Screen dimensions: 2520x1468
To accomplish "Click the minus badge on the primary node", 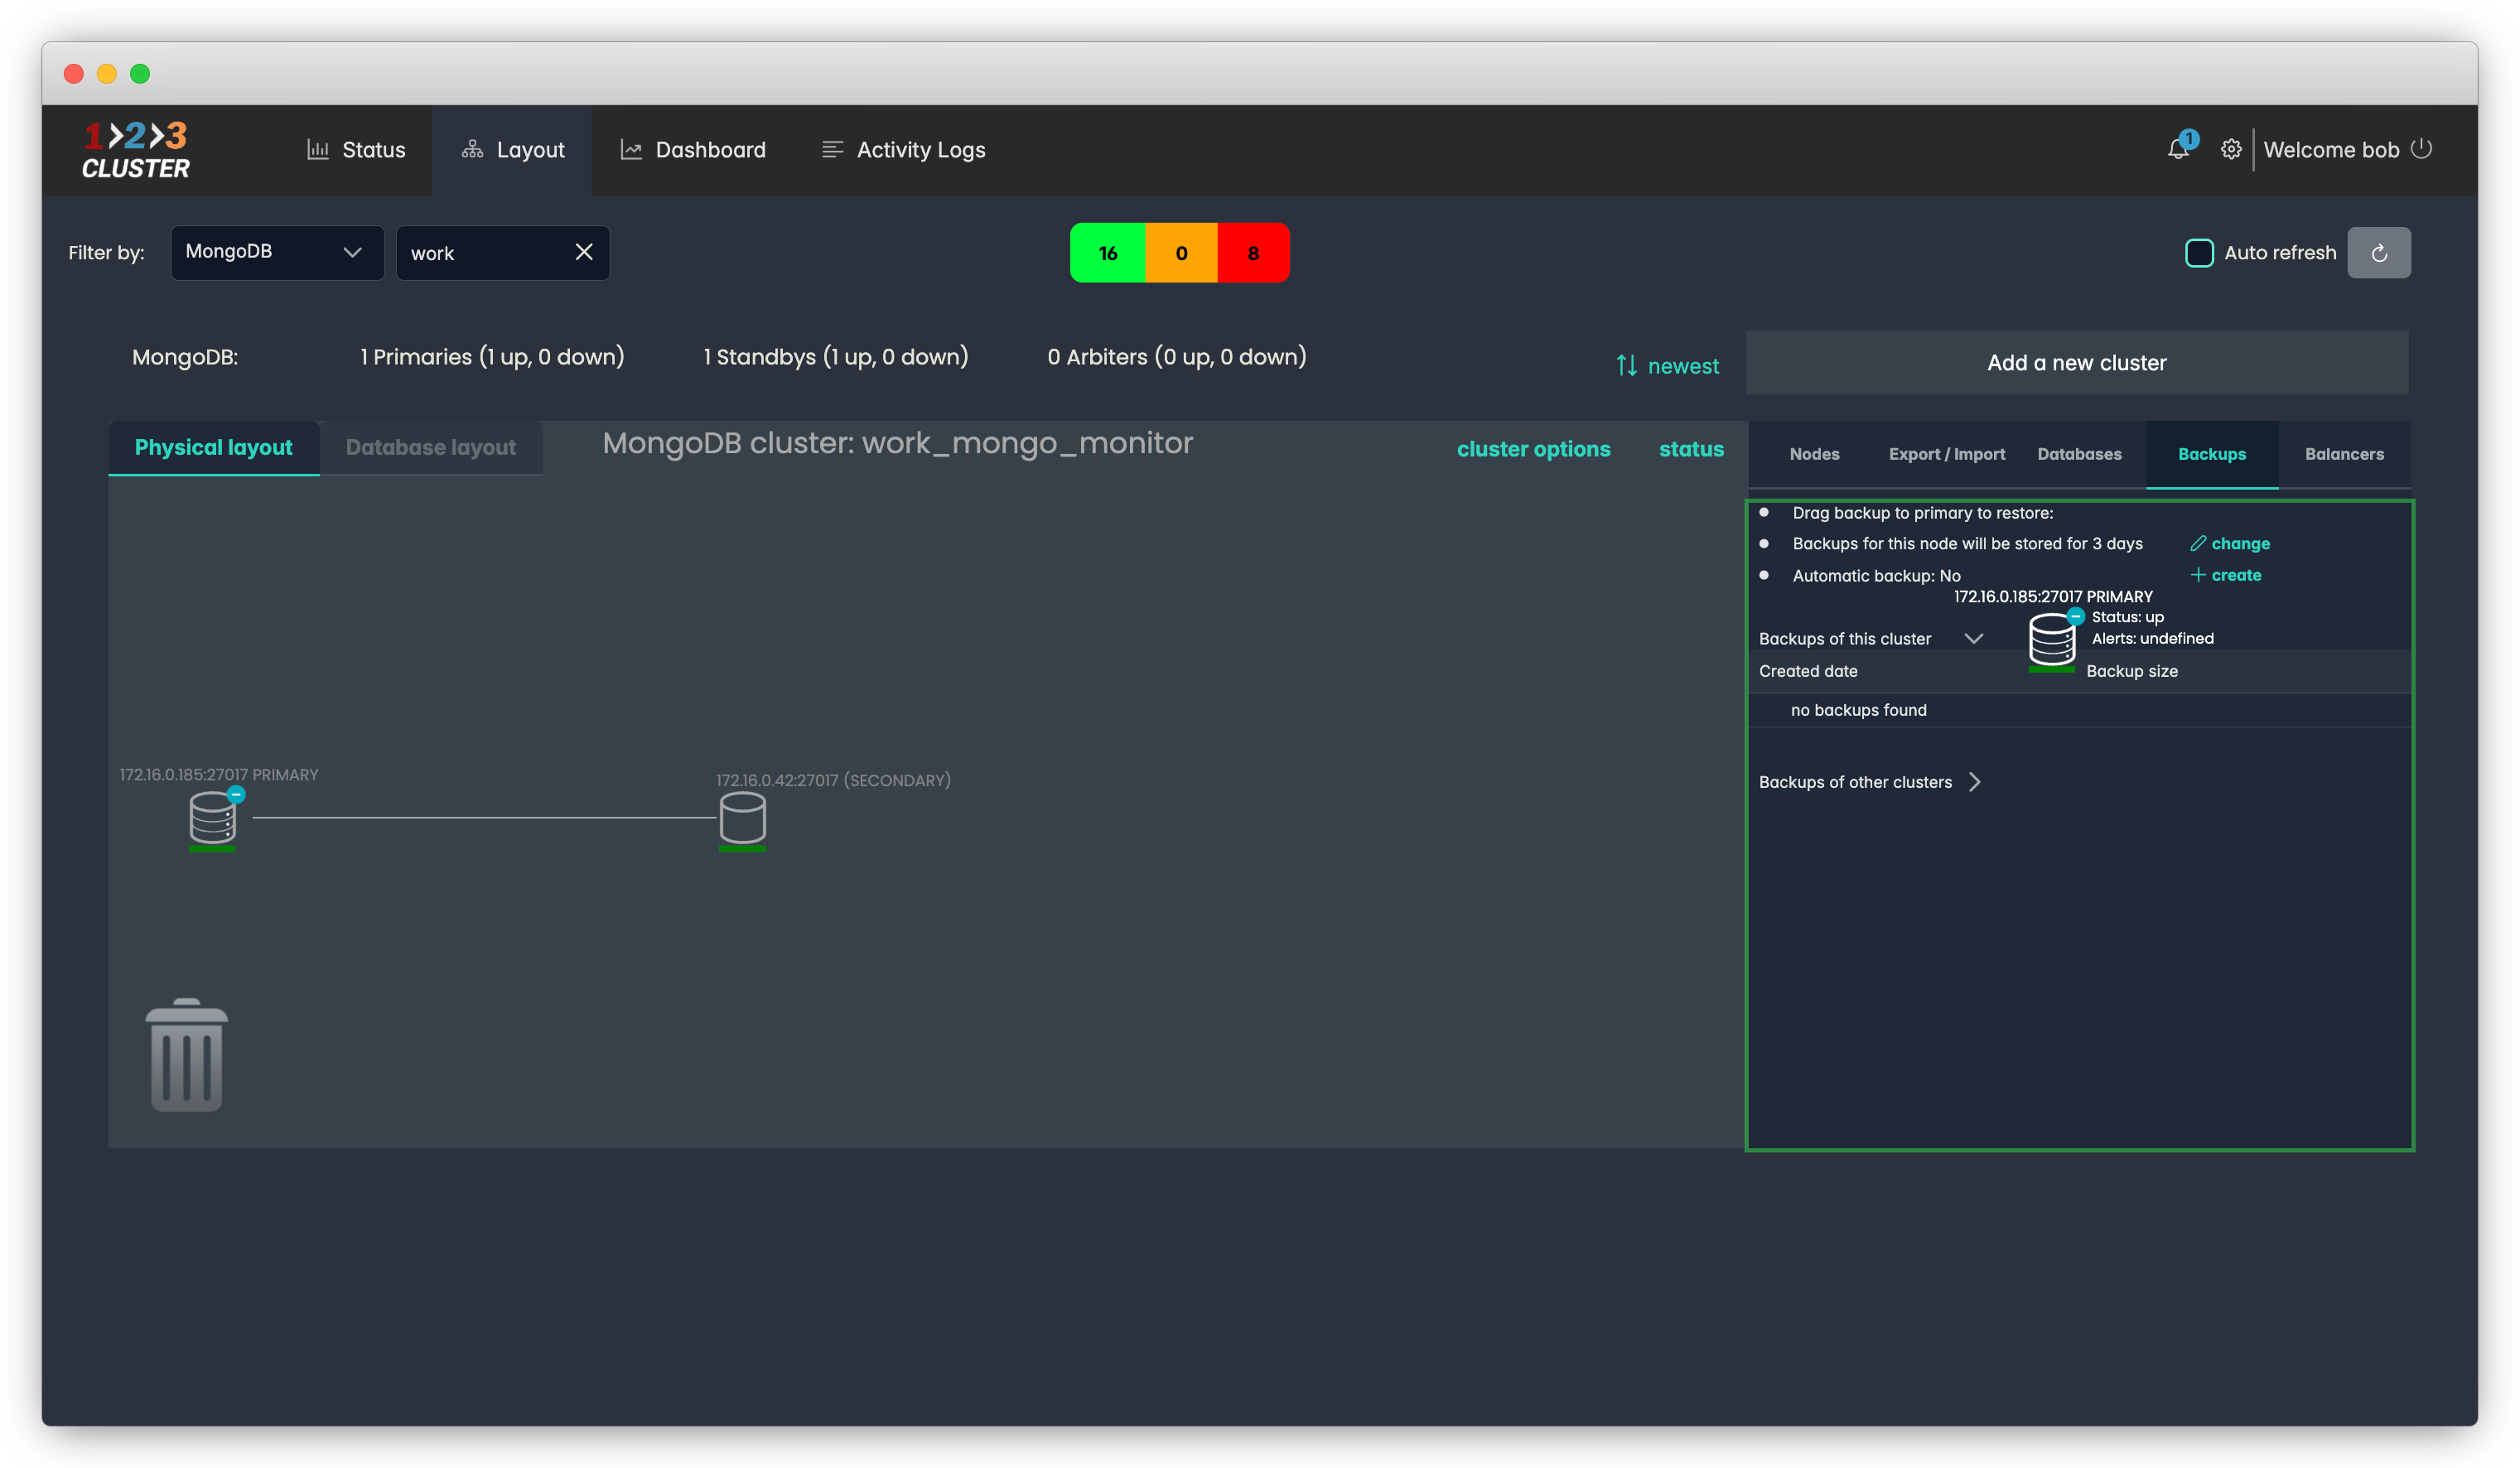I will coord(236,794).
